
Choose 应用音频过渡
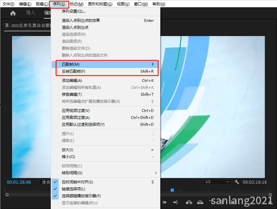[x=106, y=117]
